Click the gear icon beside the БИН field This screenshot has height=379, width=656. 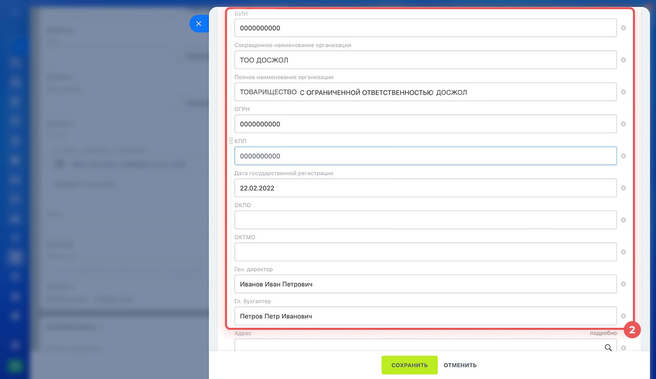click(x=624, y=28)
